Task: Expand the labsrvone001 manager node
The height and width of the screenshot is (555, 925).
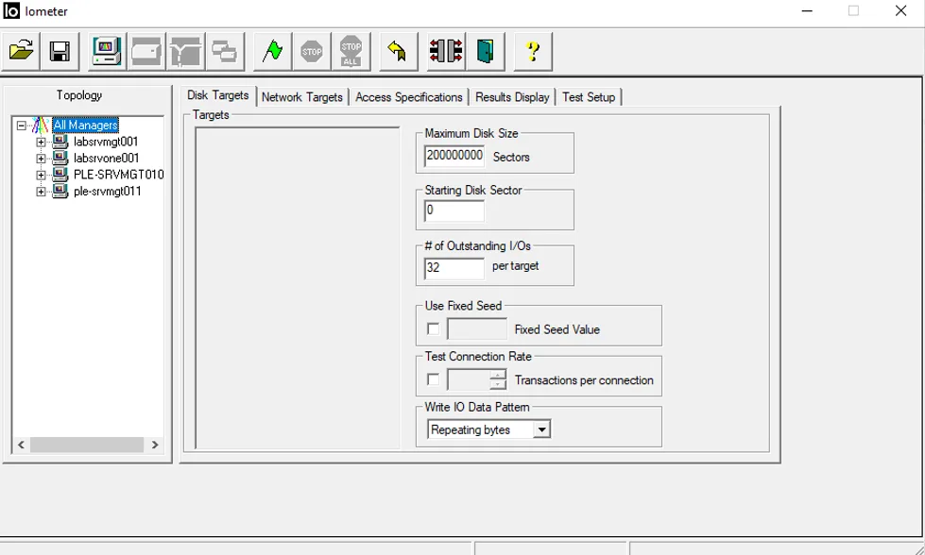Action: pos(41,159)
